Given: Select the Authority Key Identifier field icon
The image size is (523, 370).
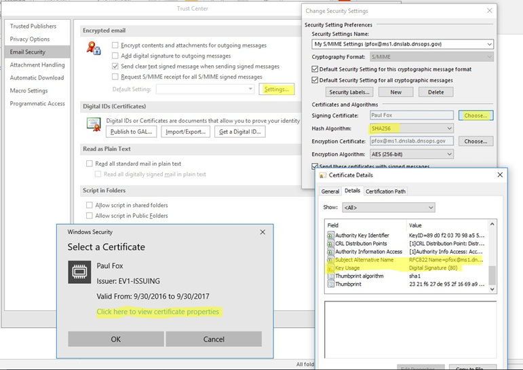Looking at the screenshot, I should (x=330, y=236).
